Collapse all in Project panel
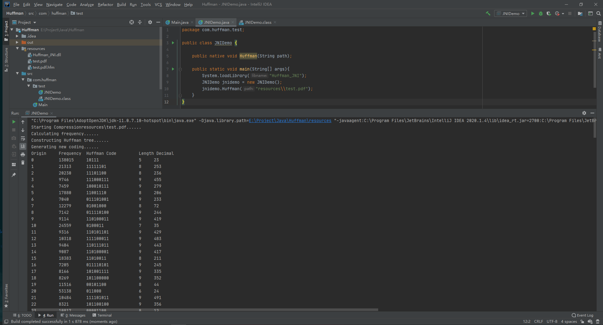This screenshot has height=325, width=603. click(x=140, y=22)
